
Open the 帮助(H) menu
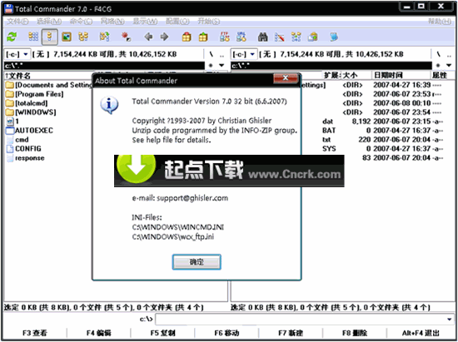click(440, 22)
